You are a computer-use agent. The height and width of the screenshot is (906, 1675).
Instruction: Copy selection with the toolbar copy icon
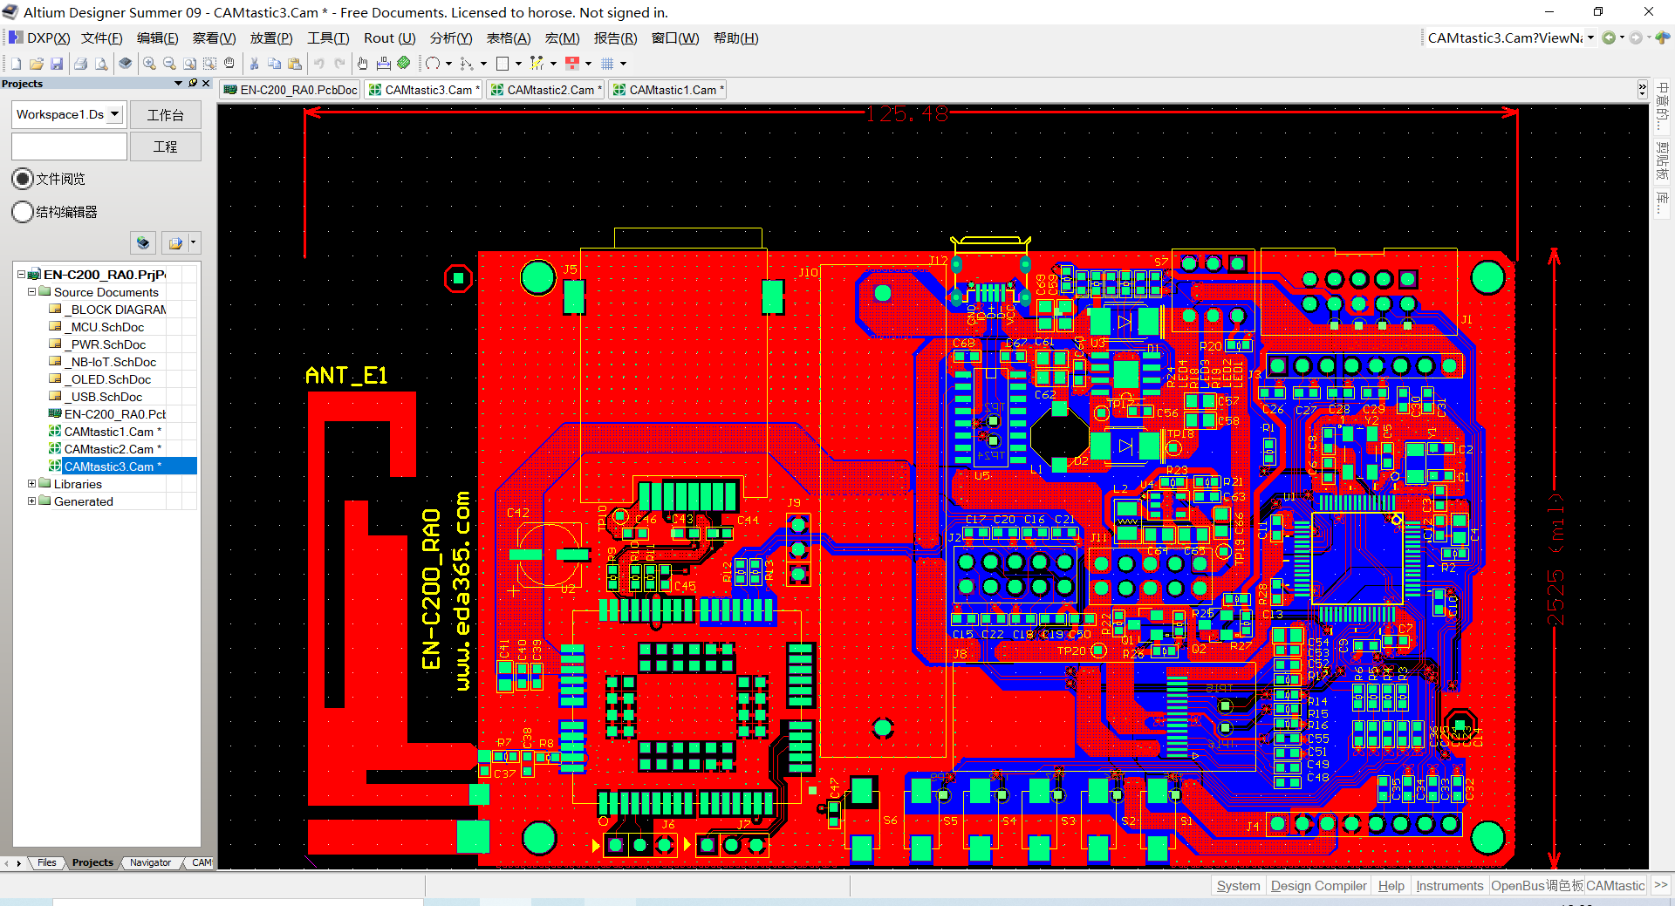coord(274,64)
